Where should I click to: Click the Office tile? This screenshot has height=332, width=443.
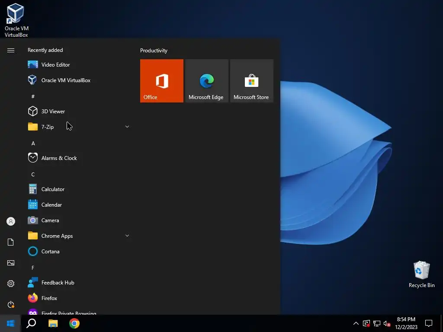point(162,81)
